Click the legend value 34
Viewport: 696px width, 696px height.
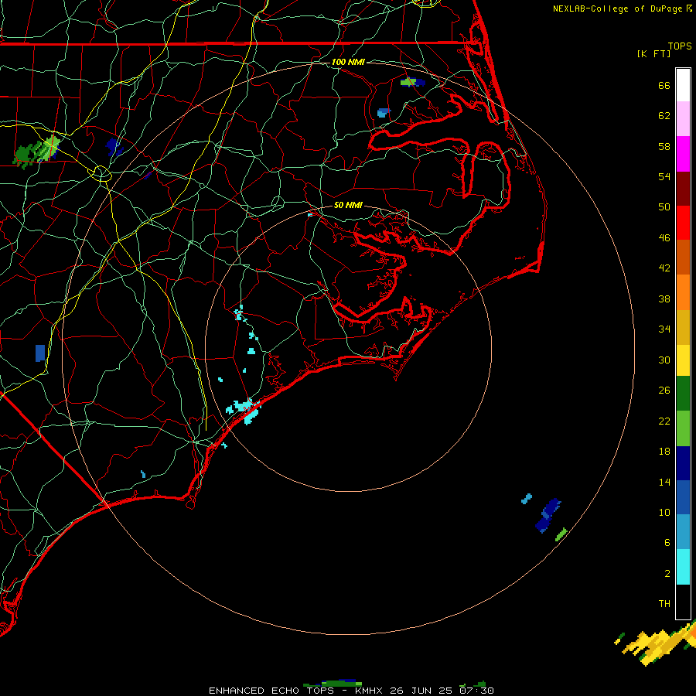point(664,329)
